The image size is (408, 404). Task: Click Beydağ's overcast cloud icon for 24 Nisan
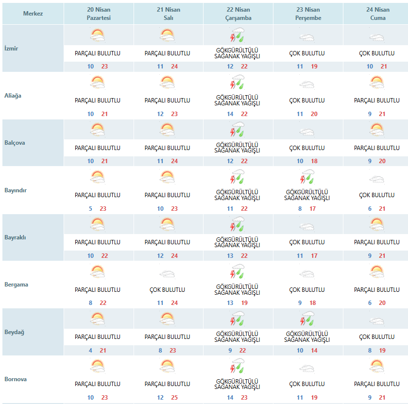[x=377, y=320]
